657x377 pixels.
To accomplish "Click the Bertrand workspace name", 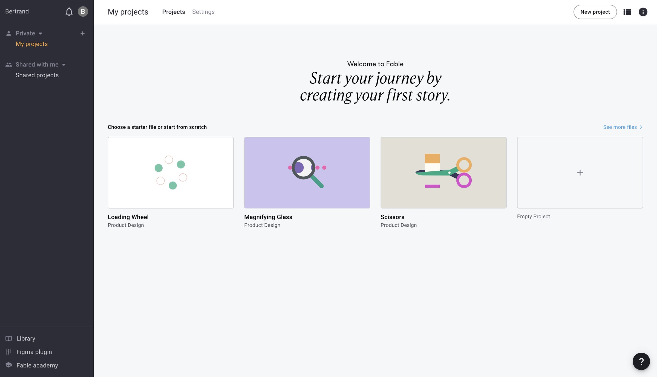I will click(17, 11).
